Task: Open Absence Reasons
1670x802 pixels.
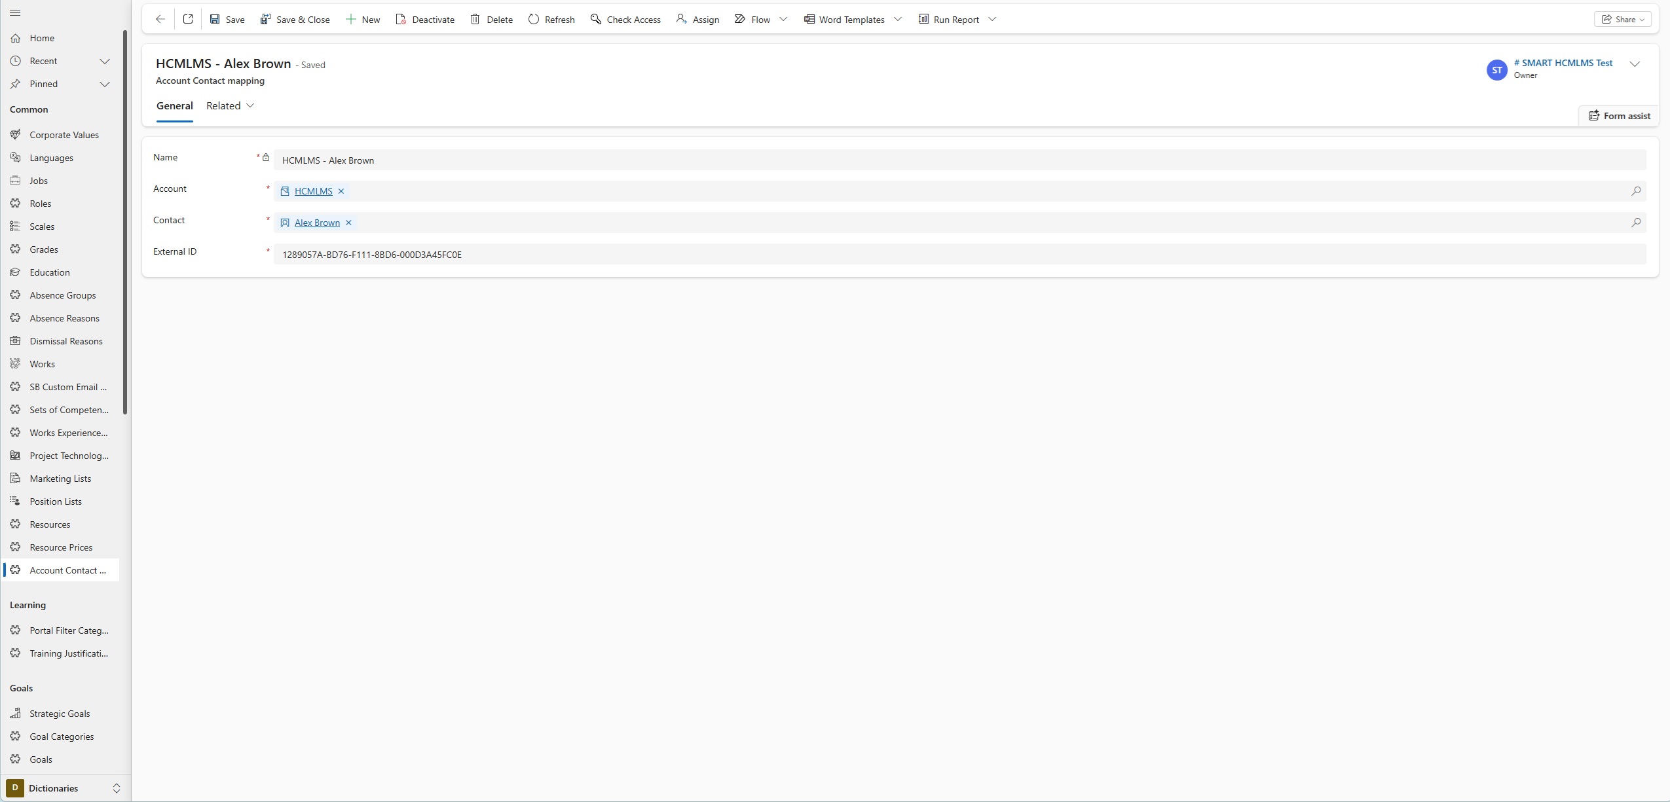Action: click(60, 318)
